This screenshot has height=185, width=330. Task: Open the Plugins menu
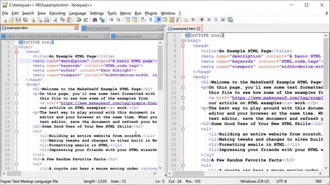point(151,13)
